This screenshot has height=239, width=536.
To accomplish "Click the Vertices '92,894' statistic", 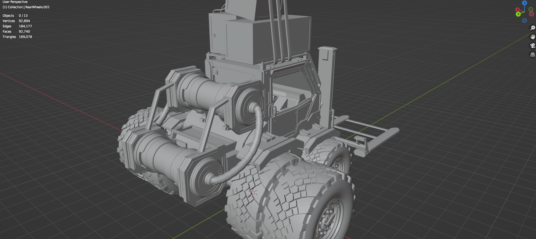I will [x=24, y=21].
